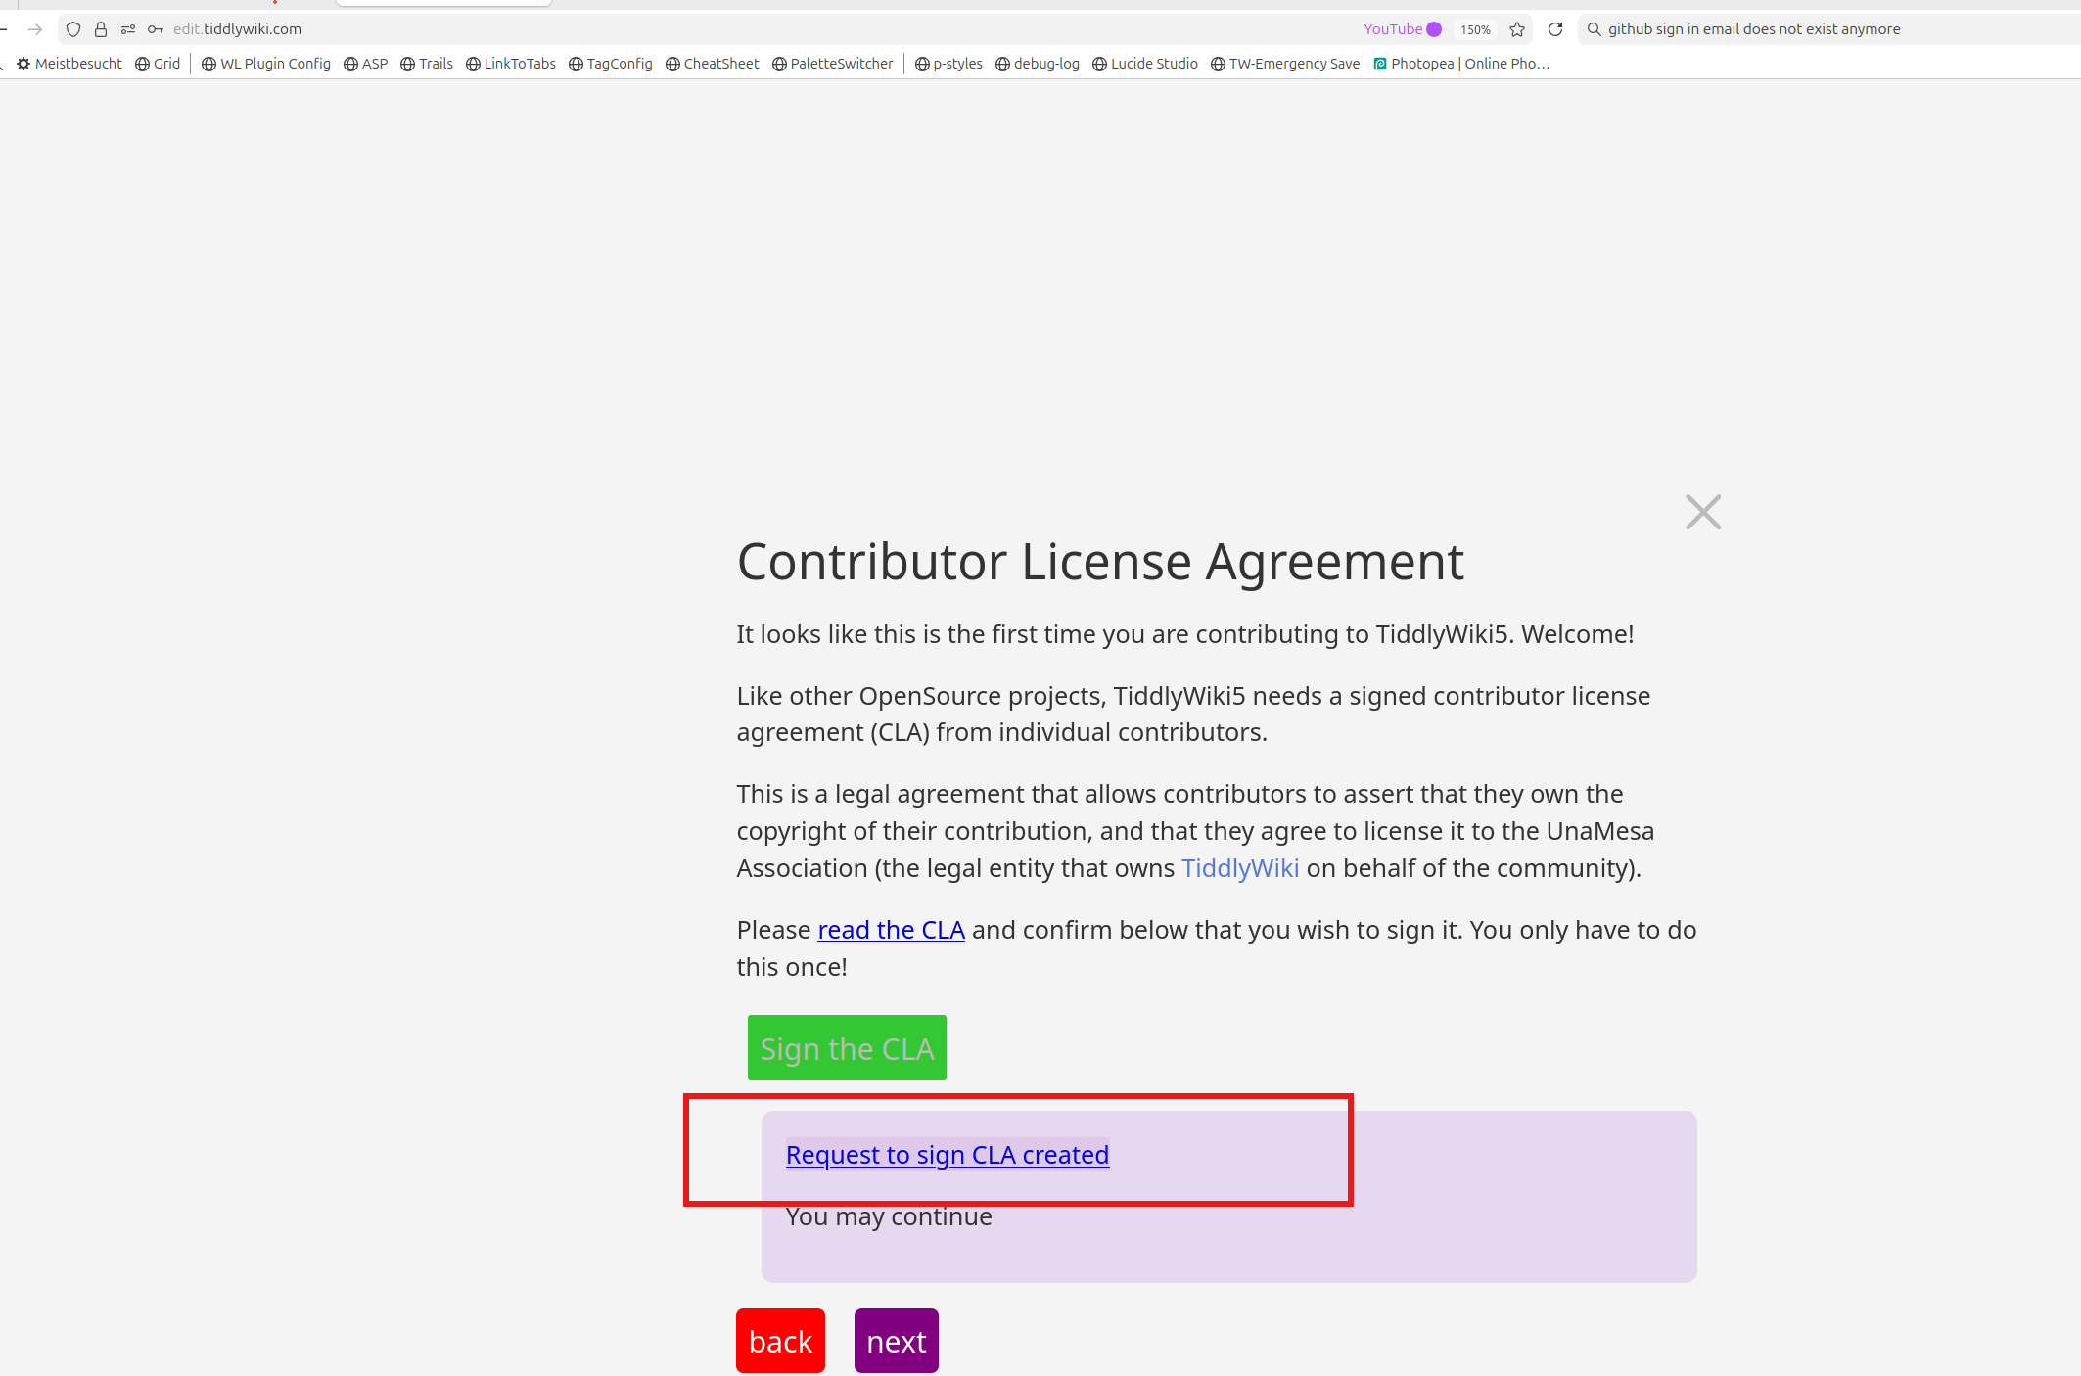Open the Request to sign CLA created link

click(x=947, y=1155)
